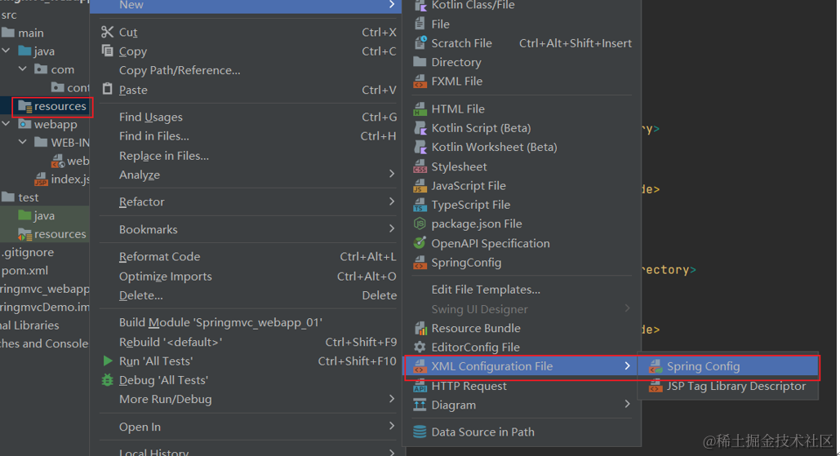
Task: Click the JavaScript File icon
Action: coord(420,186)
